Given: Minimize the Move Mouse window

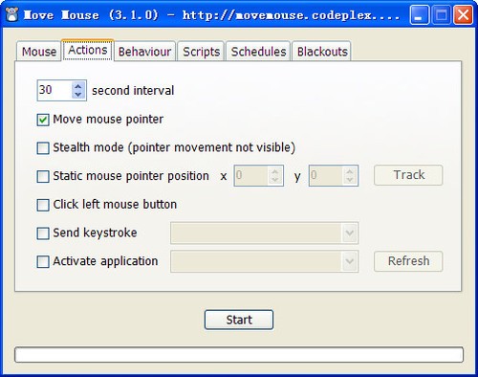Looking at the screenshot, I should click(x=420, y=14).
